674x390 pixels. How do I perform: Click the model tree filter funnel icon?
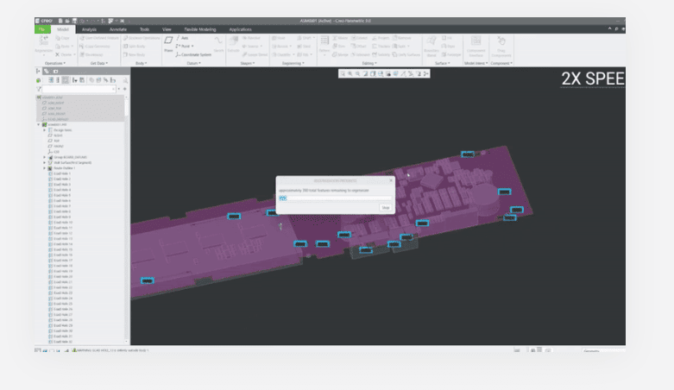(x=39, y=89)
